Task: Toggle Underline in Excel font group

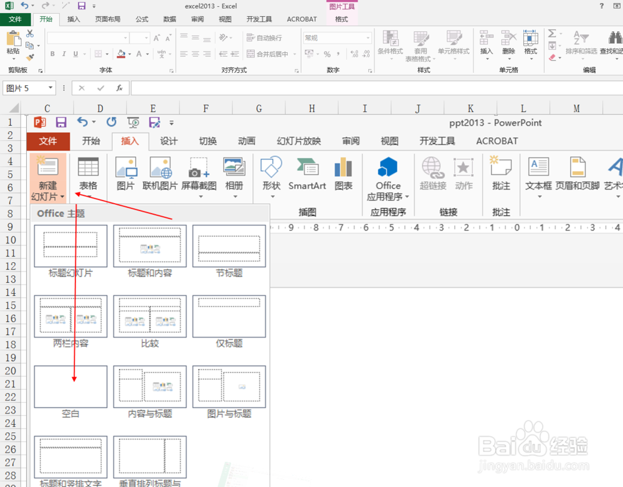Action: point(75,54)
